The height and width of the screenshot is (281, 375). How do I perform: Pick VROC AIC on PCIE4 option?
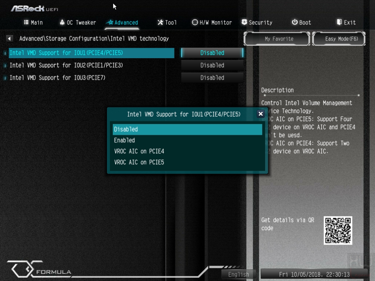click(x=187, y=151)
